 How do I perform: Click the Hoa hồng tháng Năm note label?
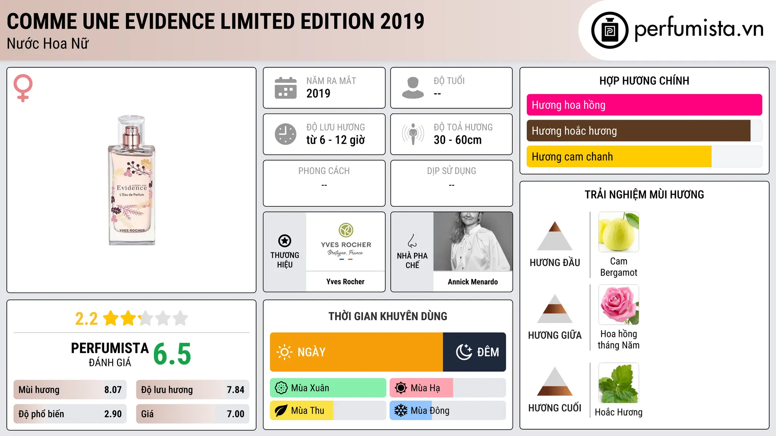click(619, 339)
